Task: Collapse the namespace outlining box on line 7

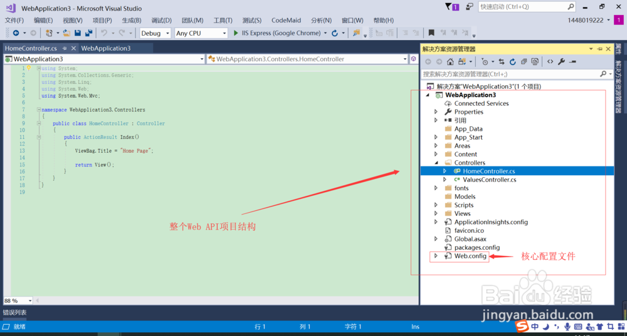Action: [x=39, y=109]
